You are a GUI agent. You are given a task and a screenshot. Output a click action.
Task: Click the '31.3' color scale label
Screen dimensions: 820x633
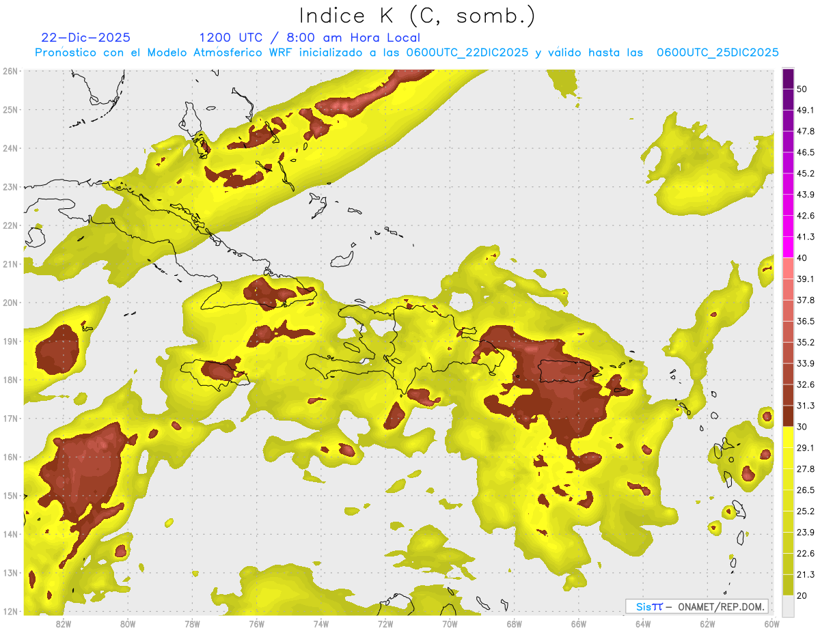pos(806,406)
